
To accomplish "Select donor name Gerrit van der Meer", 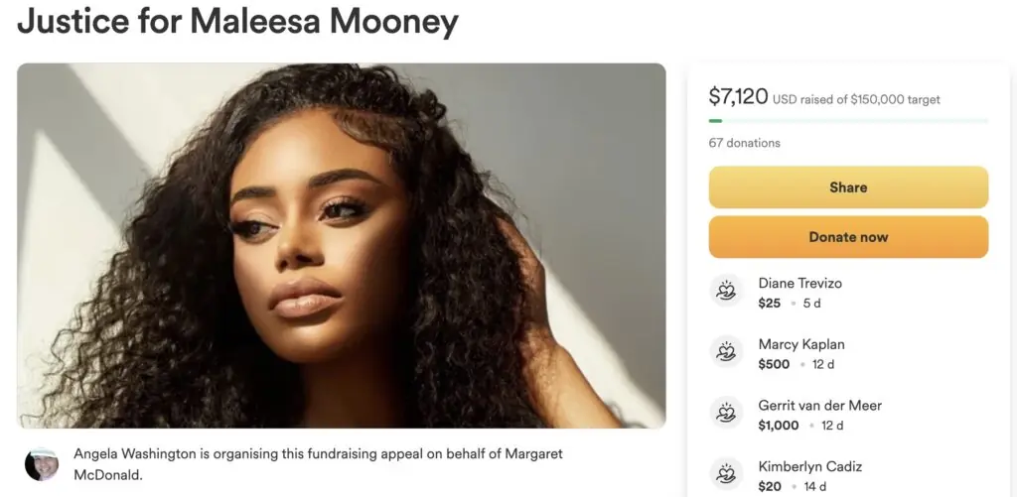I will [x=819, y=405].
